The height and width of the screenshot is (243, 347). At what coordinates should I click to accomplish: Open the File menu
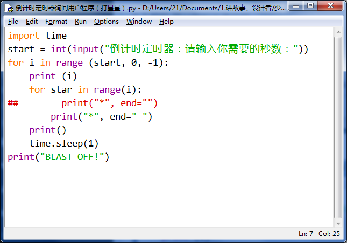[x=13, y=22]
